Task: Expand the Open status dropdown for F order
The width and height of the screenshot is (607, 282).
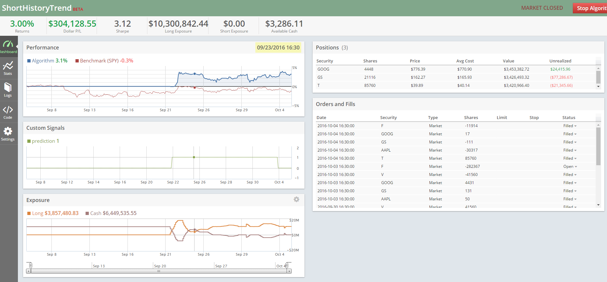Action: (x=570, y=167)
